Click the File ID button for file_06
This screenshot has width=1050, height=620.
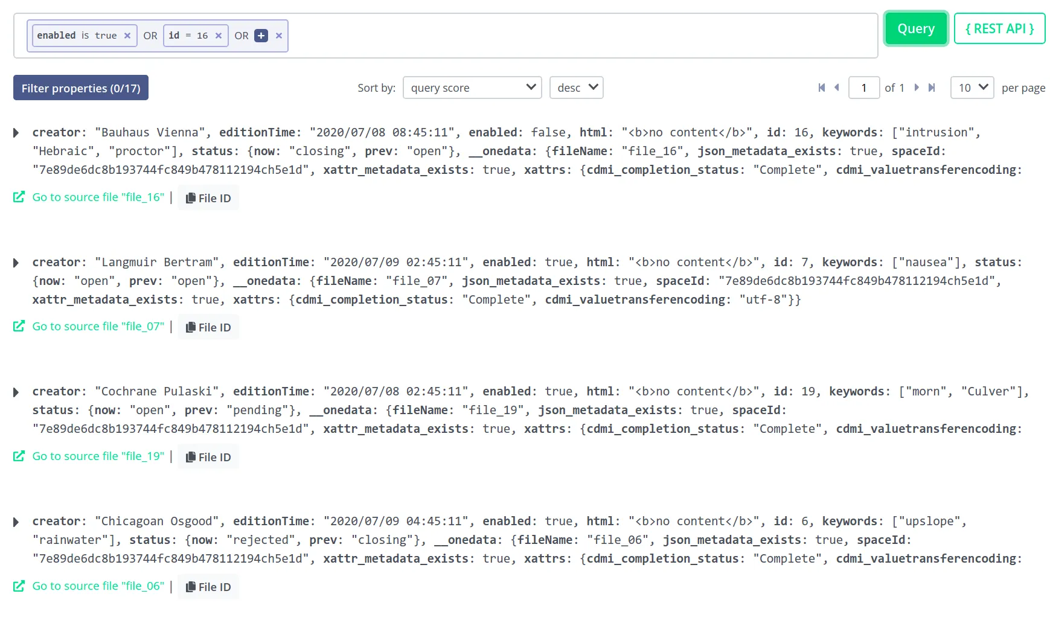pyautogui.click(x=208, y=586)
